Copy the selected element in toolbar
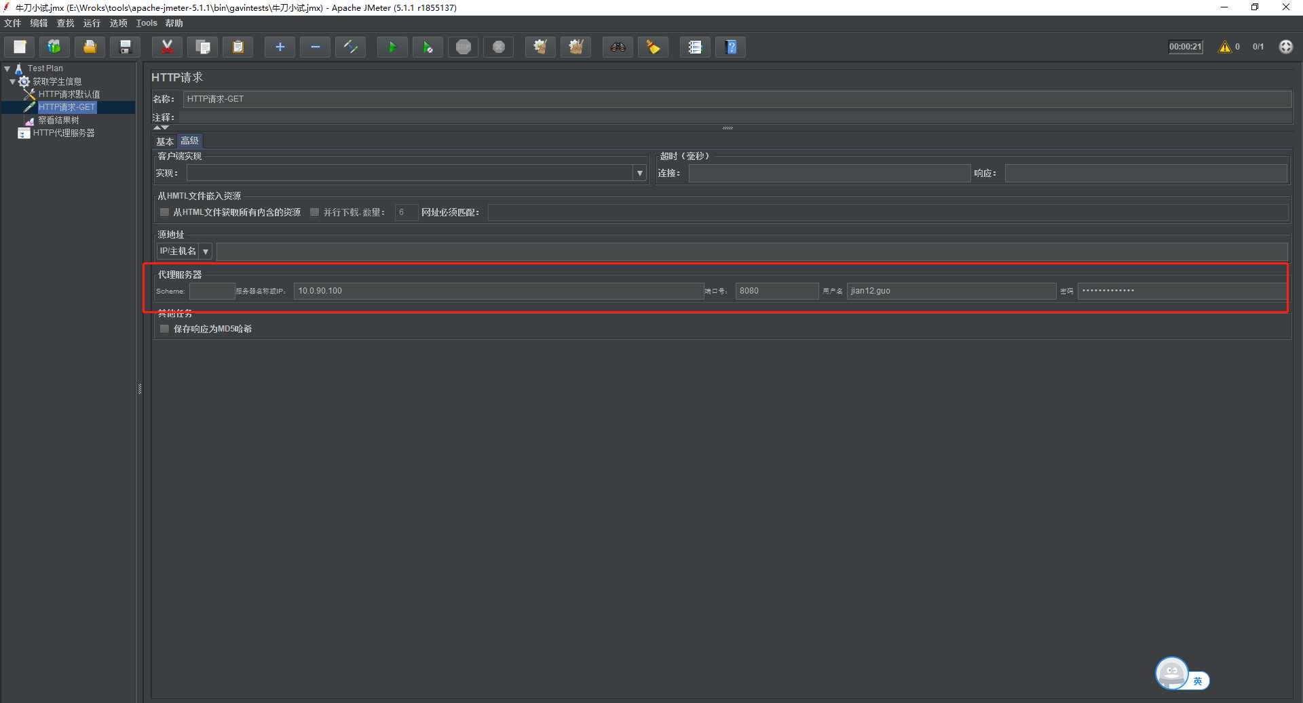1303x703 pixels. (203, 47)
